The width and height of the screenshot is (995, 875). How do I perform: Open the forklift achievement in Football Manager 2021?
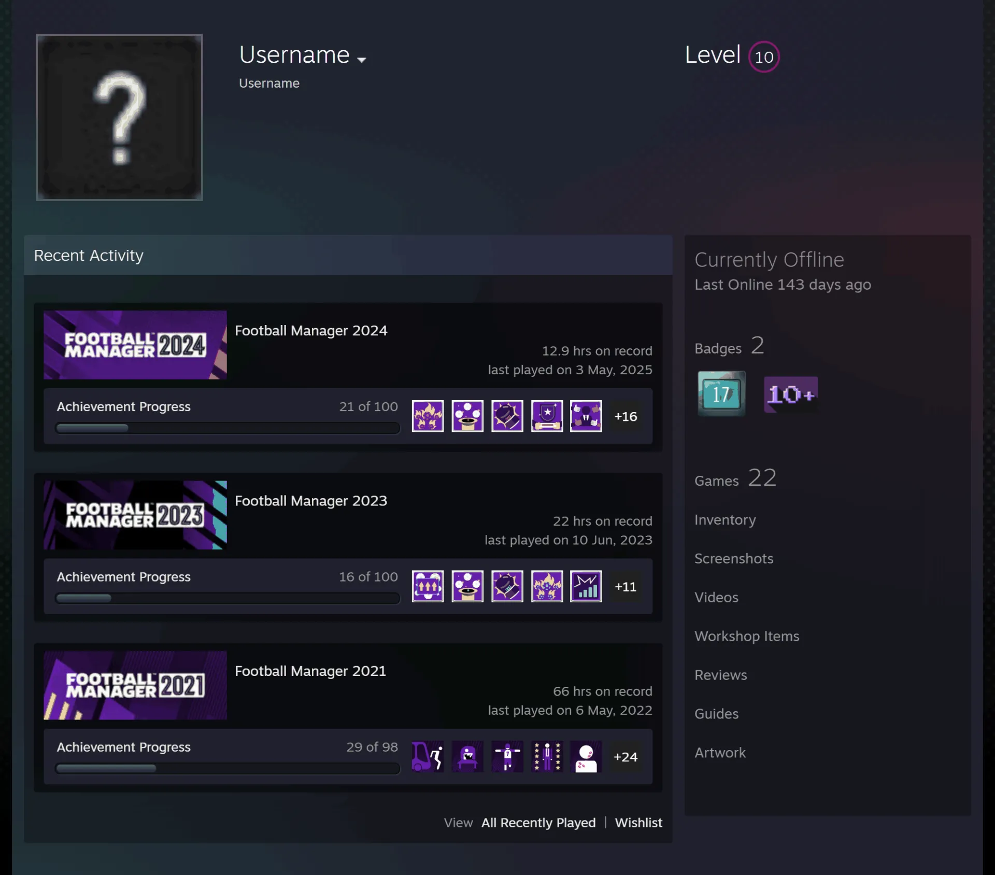(x=428, y=756)
